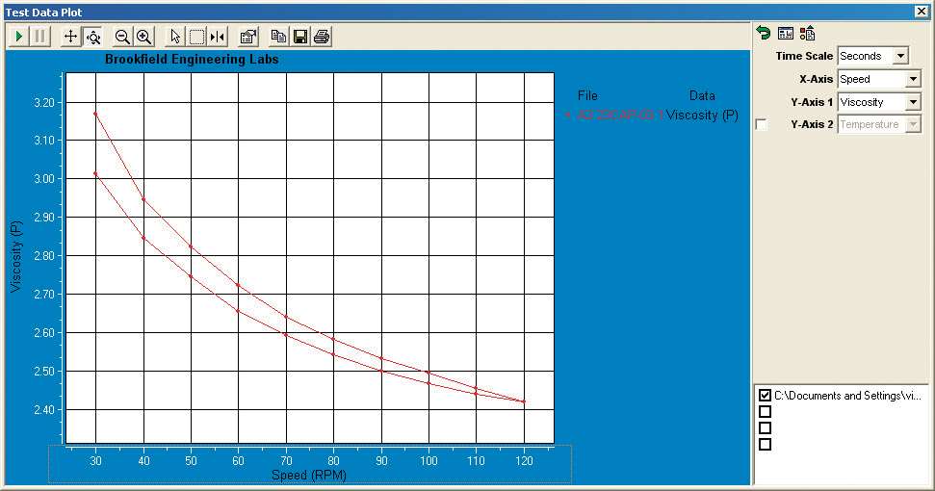Image resolution: width=935 pixels, height=491 pixels.
Task: Enable the Y-Axis 2 checkbox
Action: coord(763,125)
